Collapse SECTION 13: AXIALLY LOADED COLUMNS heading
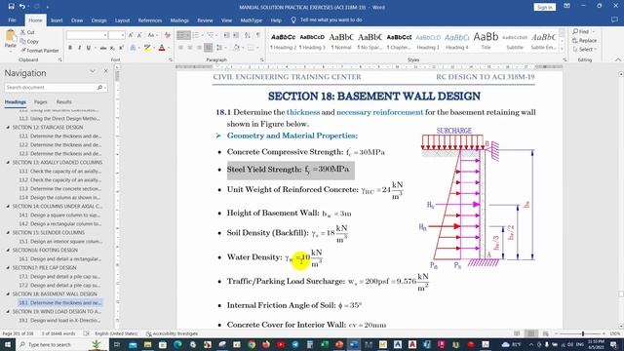This screenshot has width=624, height=351. pos(8,163)
